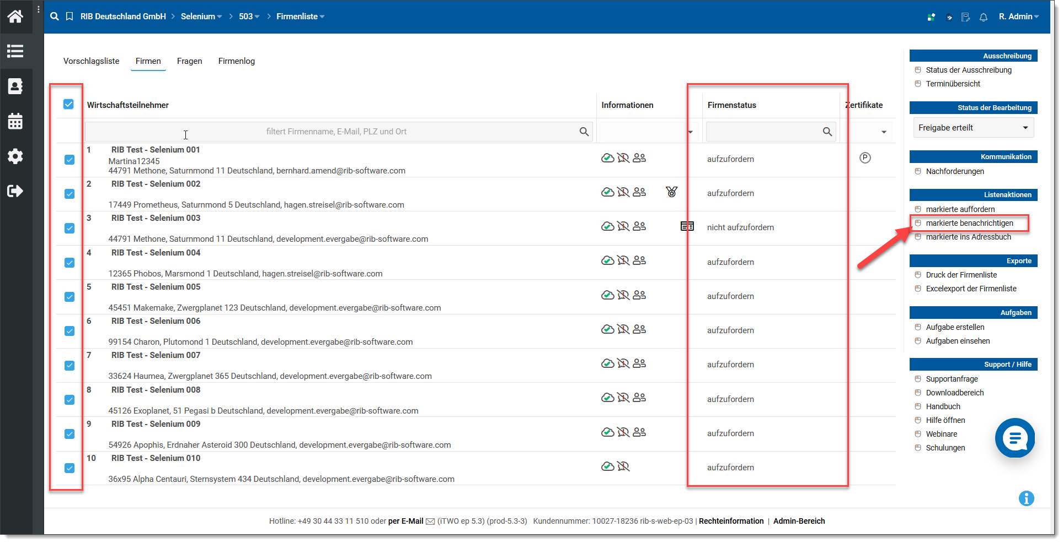Click Aufgabe erstellen

tap(955, 327)
